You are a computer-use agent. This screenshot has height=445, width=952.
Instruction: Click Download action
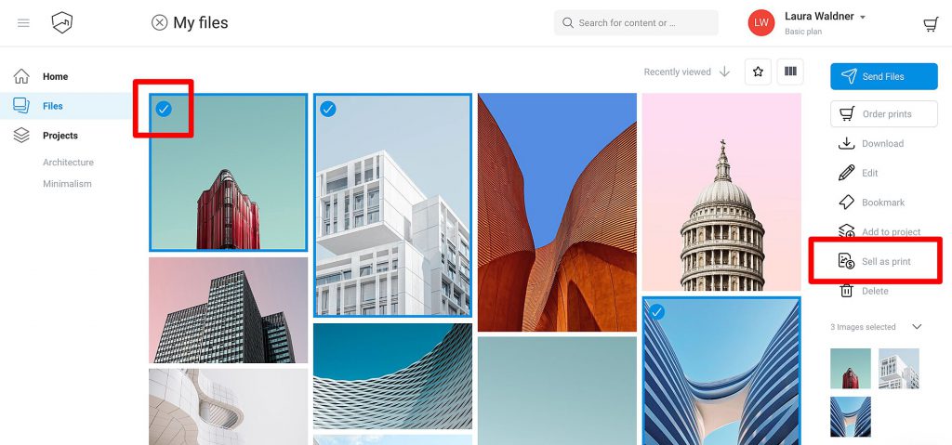point(882,143)
